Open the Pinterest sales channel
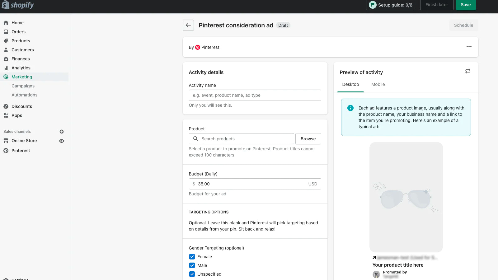The image size is (498, 280). tap(21, 150)
